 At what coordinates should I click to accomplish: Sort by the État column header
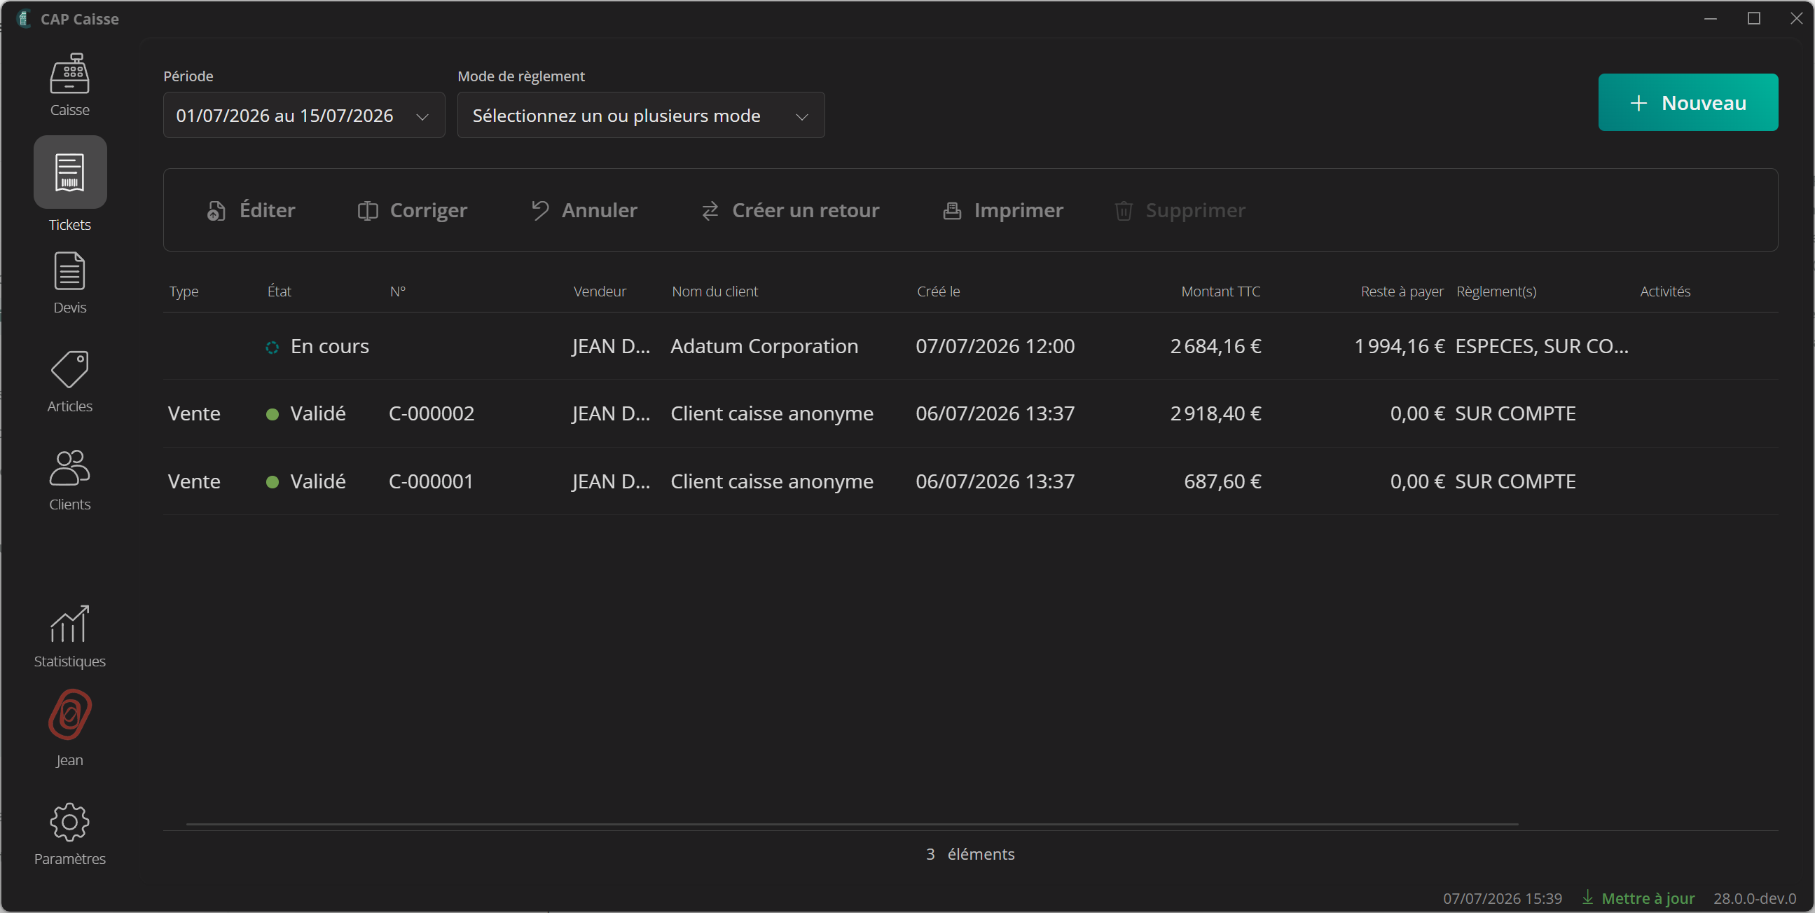point(279,291)
